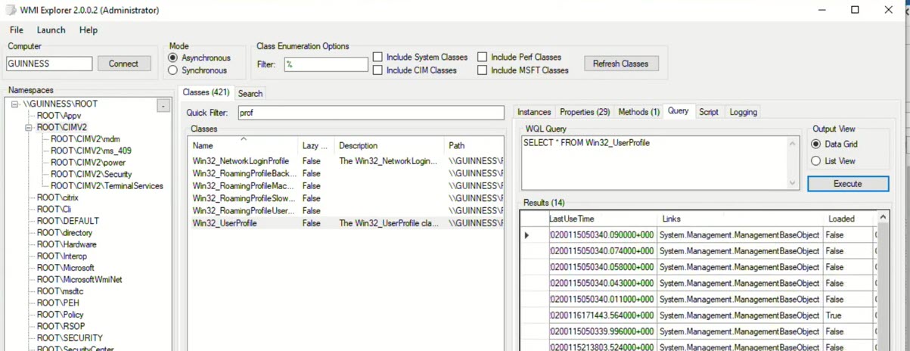Click the Quick Filter input field
910x351 pixels.
[370, 113]
